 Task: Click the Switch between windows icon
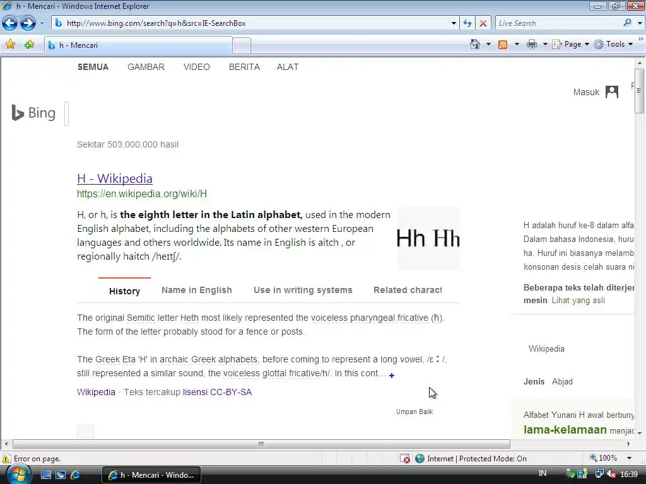click(x=61, y=475)
